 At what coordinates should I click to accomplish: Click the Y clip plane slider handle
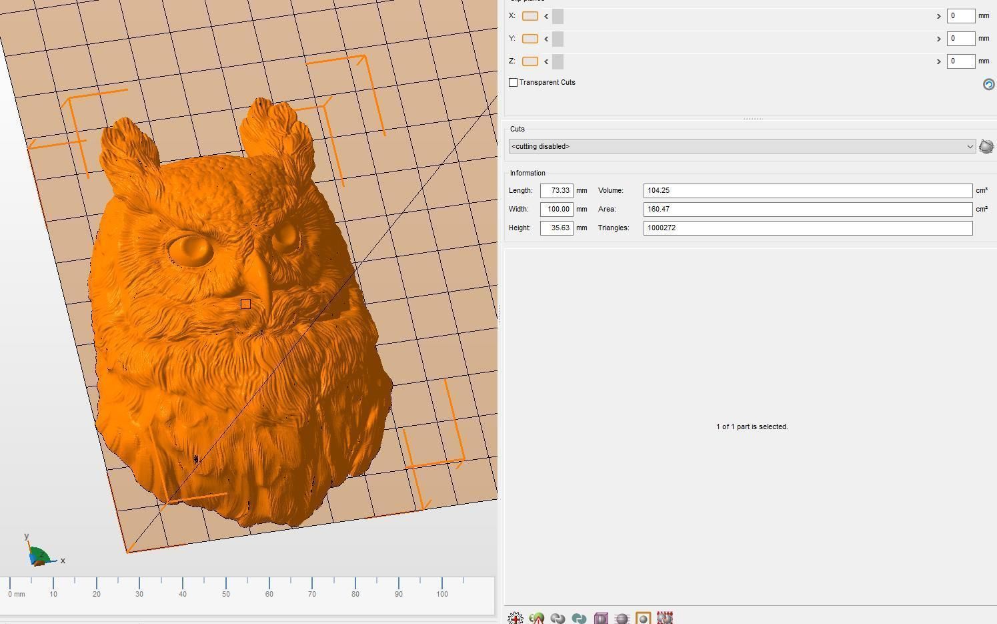tap(558, 39)
